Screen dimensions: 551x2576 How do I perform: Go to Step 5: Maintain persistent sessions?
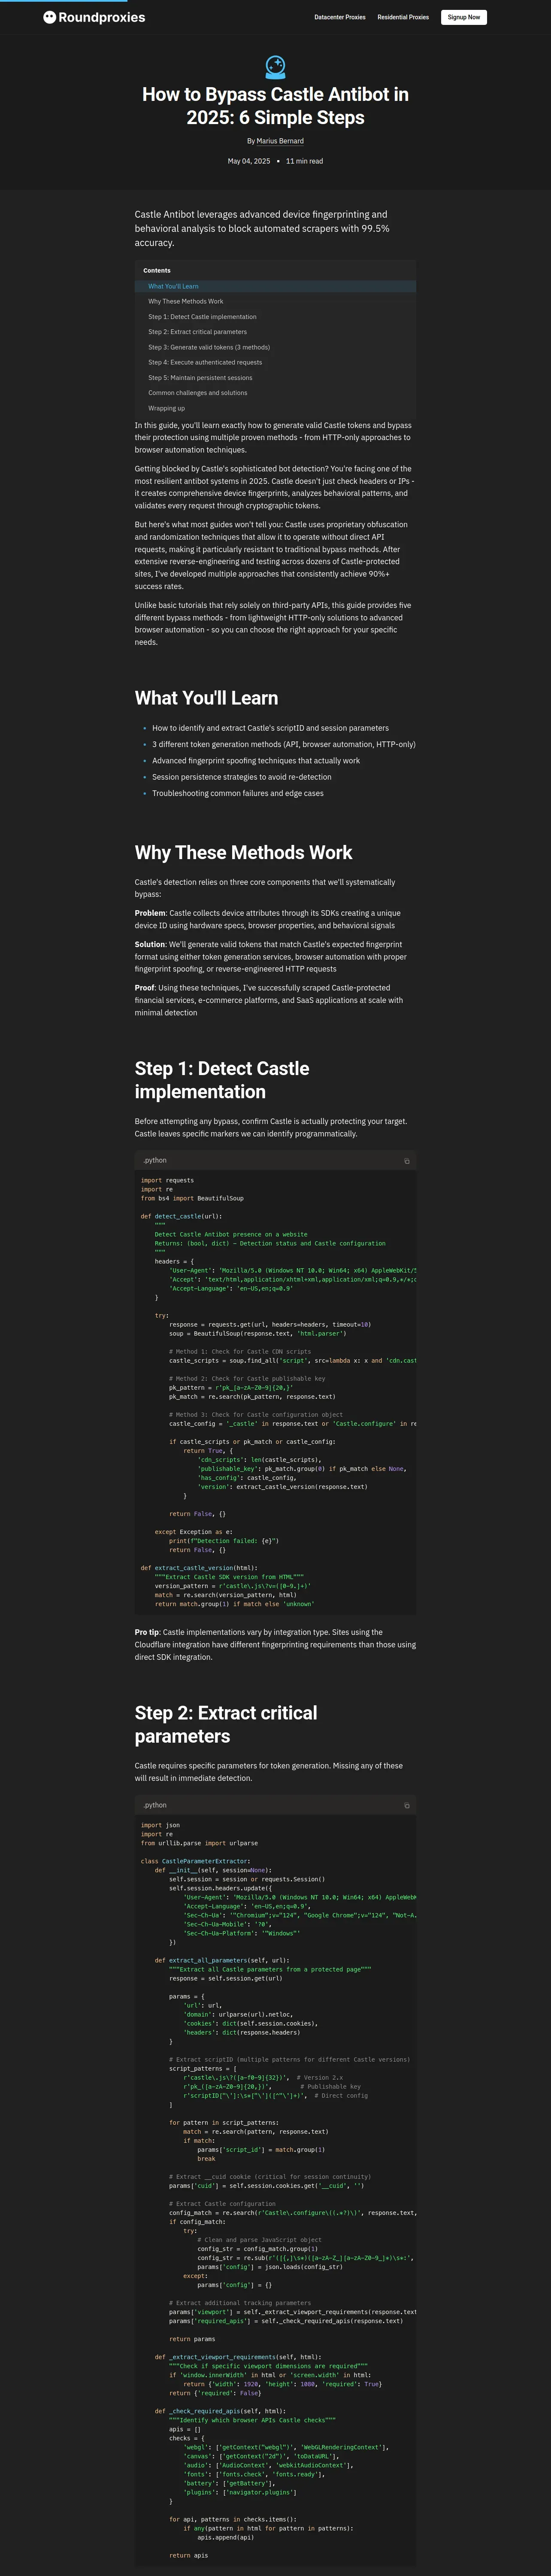(x=200, y=378)
